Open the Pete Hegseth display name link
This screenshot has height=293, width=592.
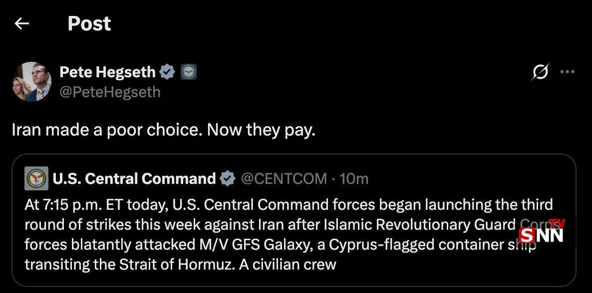click(108, 72)
